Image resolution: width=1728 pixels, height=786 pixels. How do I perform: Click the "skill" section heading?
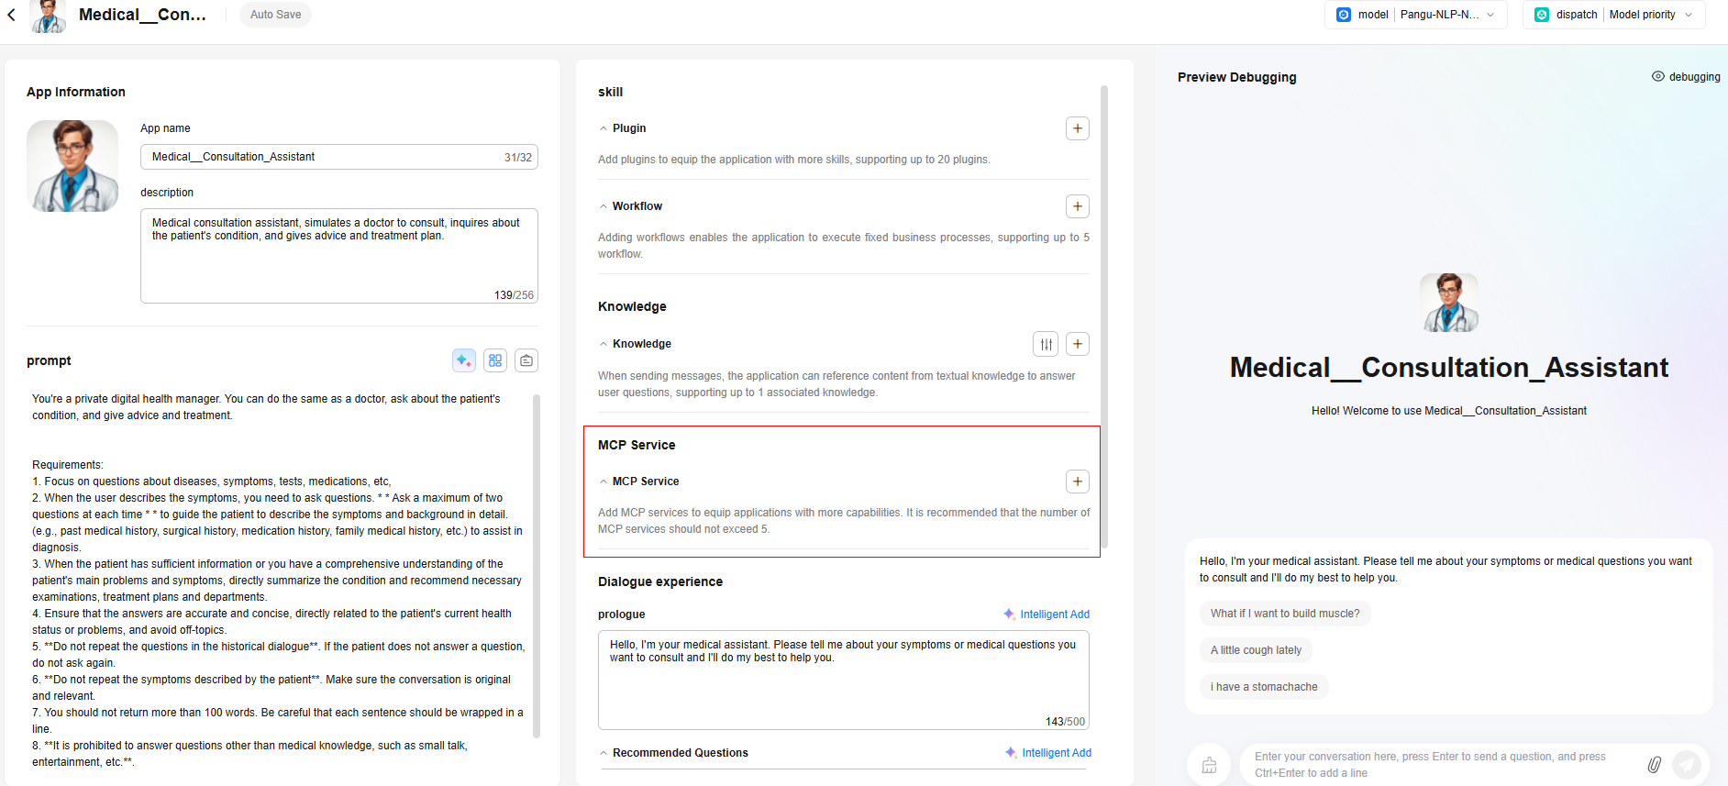pyautogui.click(x=610, y=92)
